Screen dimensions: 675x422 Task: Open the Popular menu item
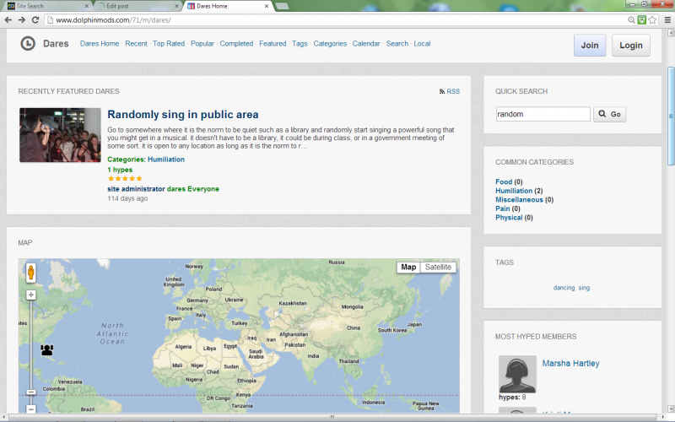pyautogui.click(x=202, y=44)
